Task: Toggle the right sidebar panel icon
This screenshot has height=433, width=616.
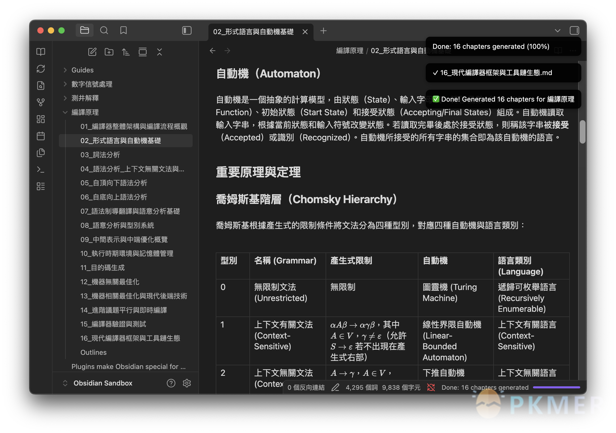Action: pos(574,30)
